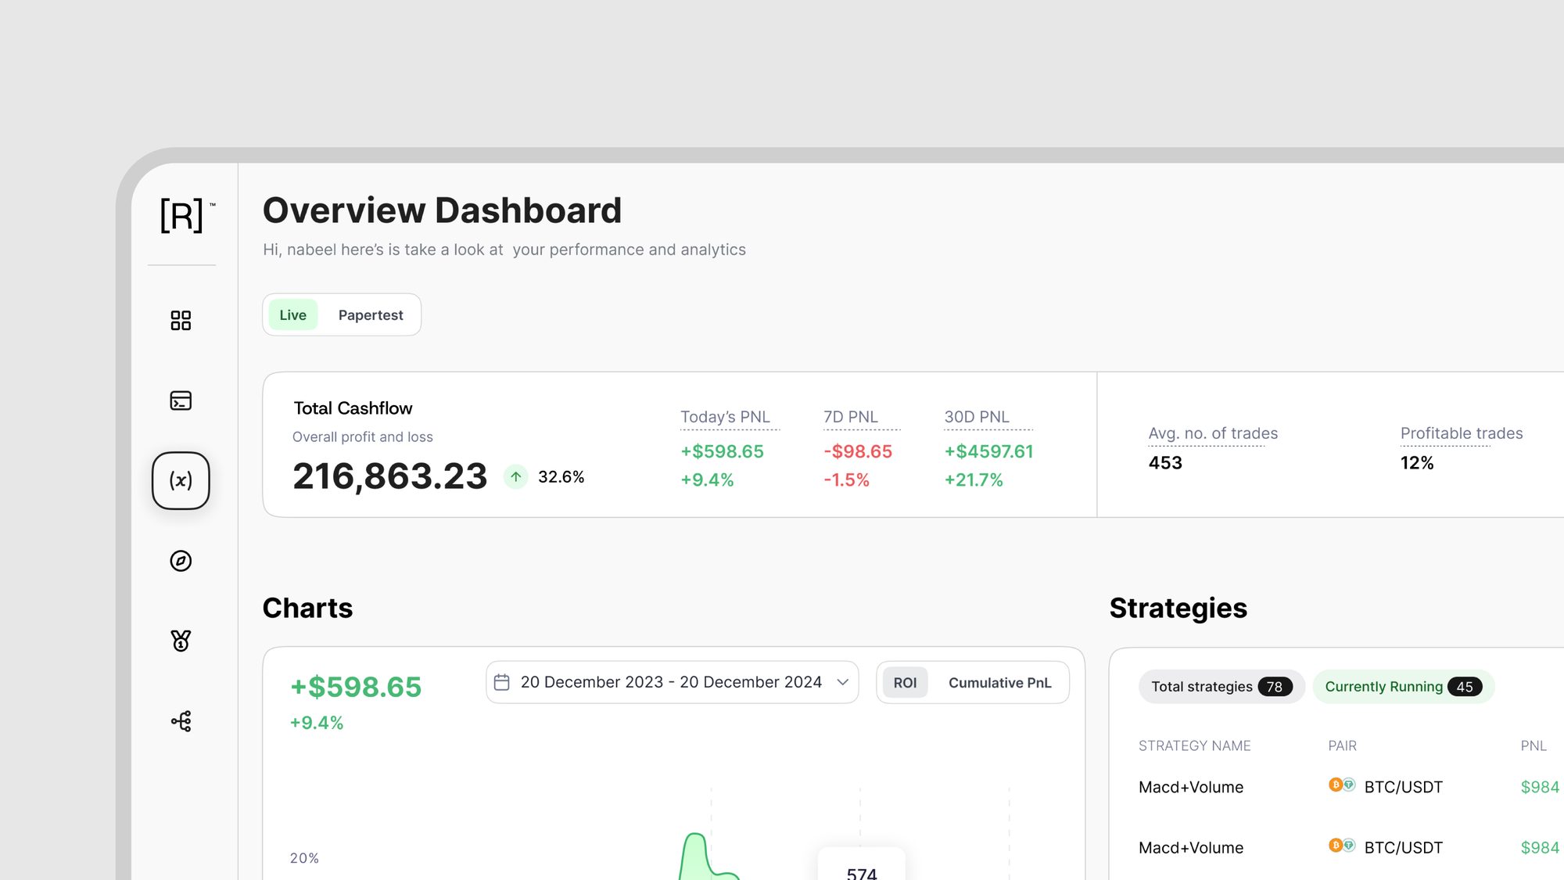Viewport: 1564px width, 880px height.
Task: Click the [R] logo in sidebar
Action: point(186,215)
